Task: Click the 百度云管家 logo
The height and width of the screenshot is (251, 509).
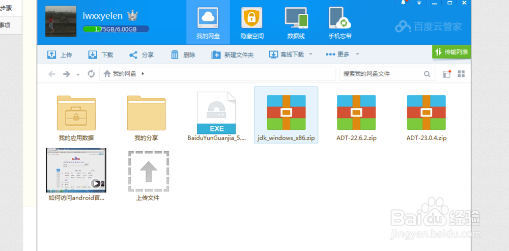Action: 429,26
